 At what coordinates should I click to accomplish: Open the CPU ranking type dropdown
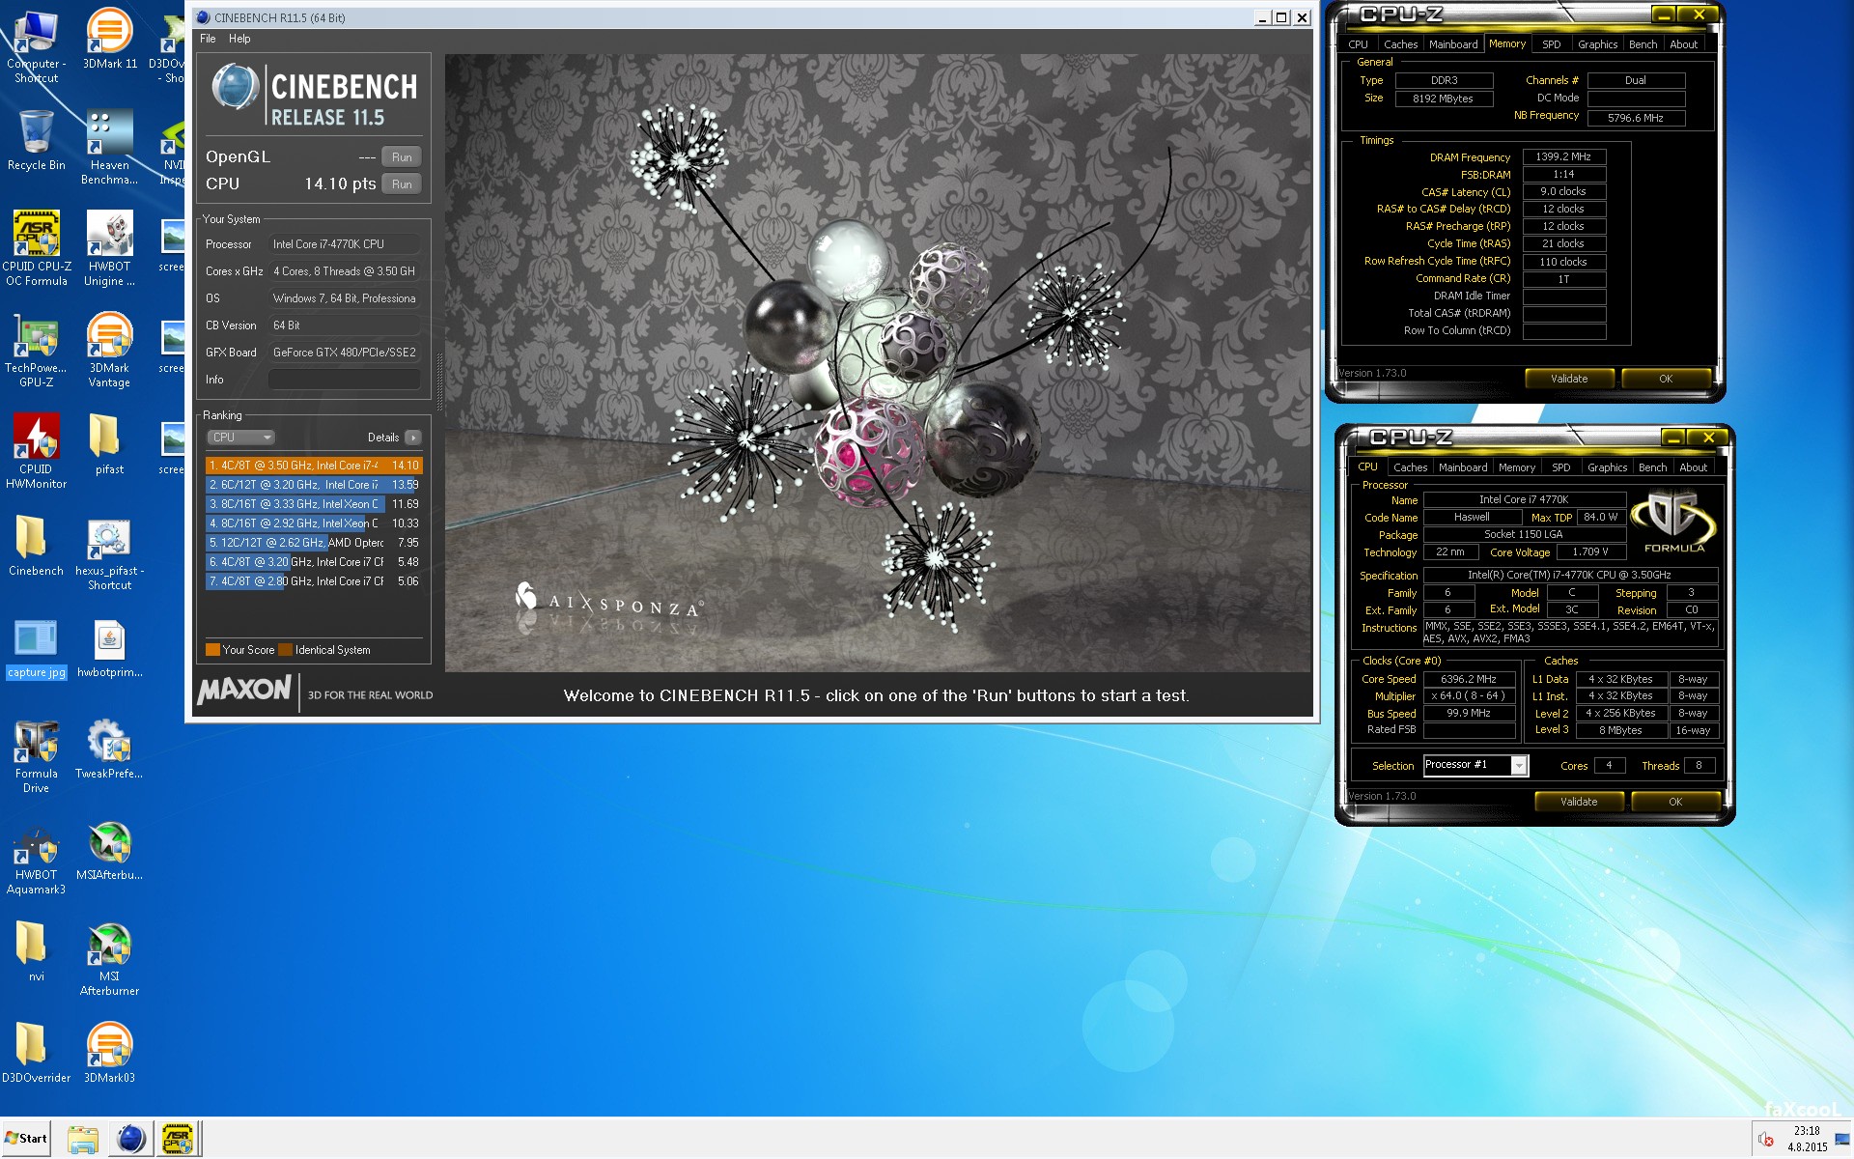pos(241,438)
